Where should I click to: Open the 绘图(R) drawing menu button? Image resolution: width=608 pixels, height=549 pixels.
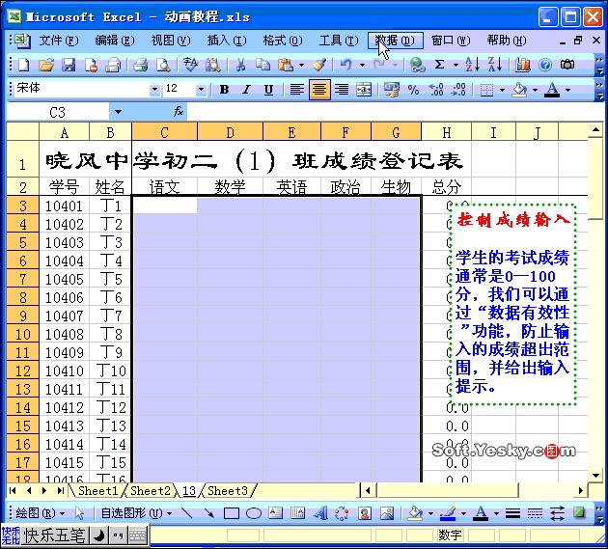(40, 513)
